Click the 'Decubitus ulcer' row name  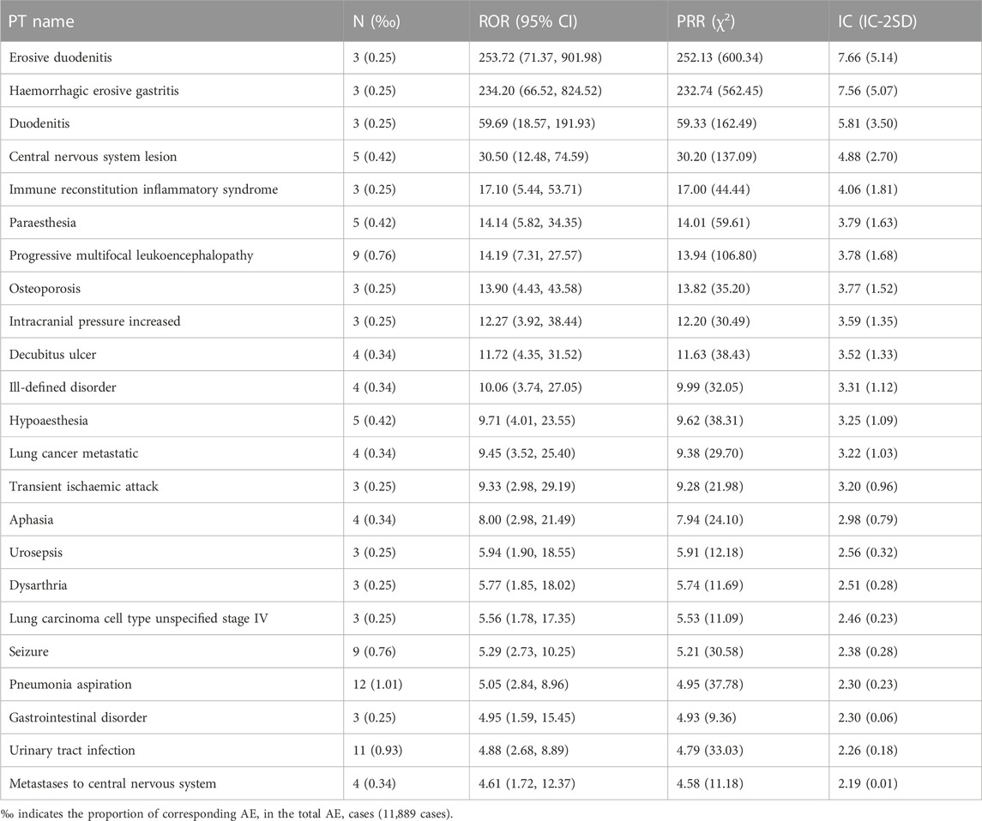tap(52, 355)
